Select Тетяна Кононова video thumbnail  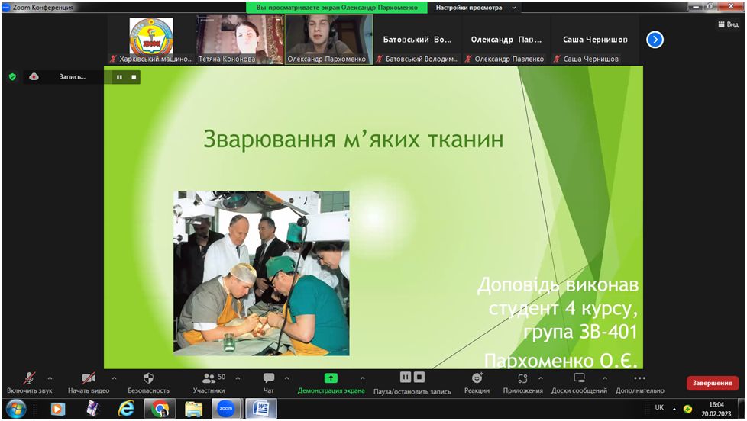coord(240,40)
